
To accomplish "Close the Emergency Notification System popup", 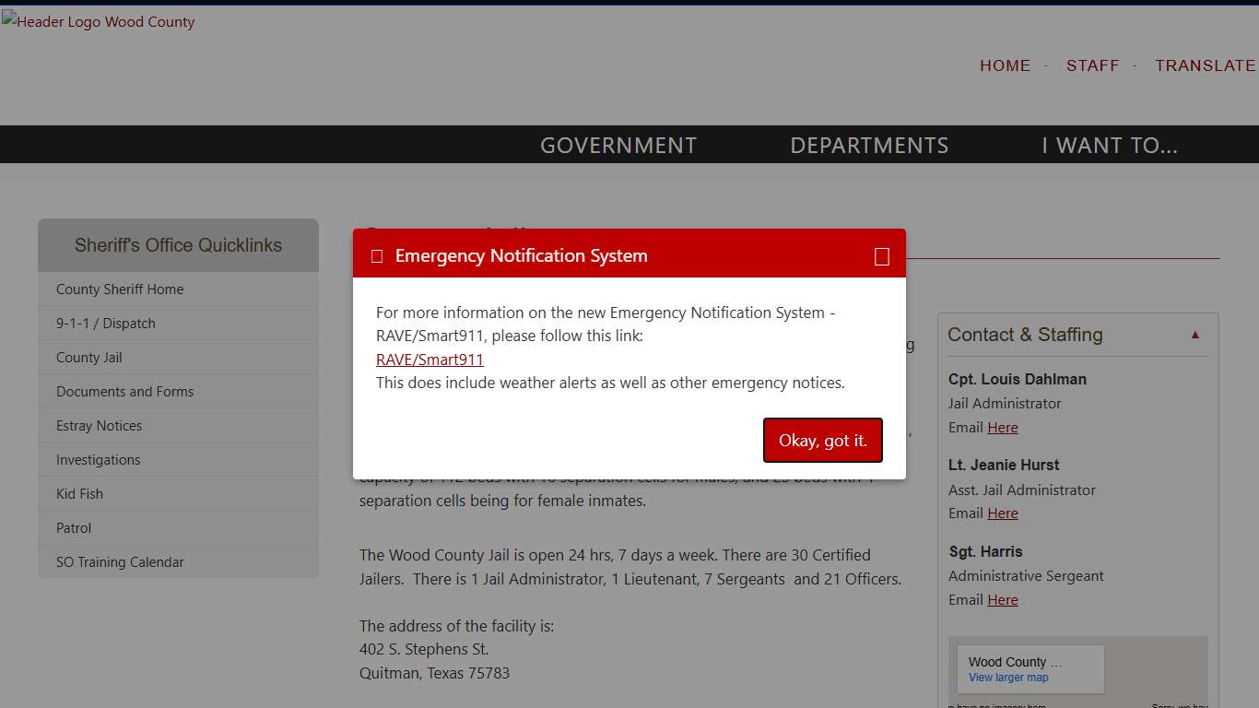I will (881, 256).
